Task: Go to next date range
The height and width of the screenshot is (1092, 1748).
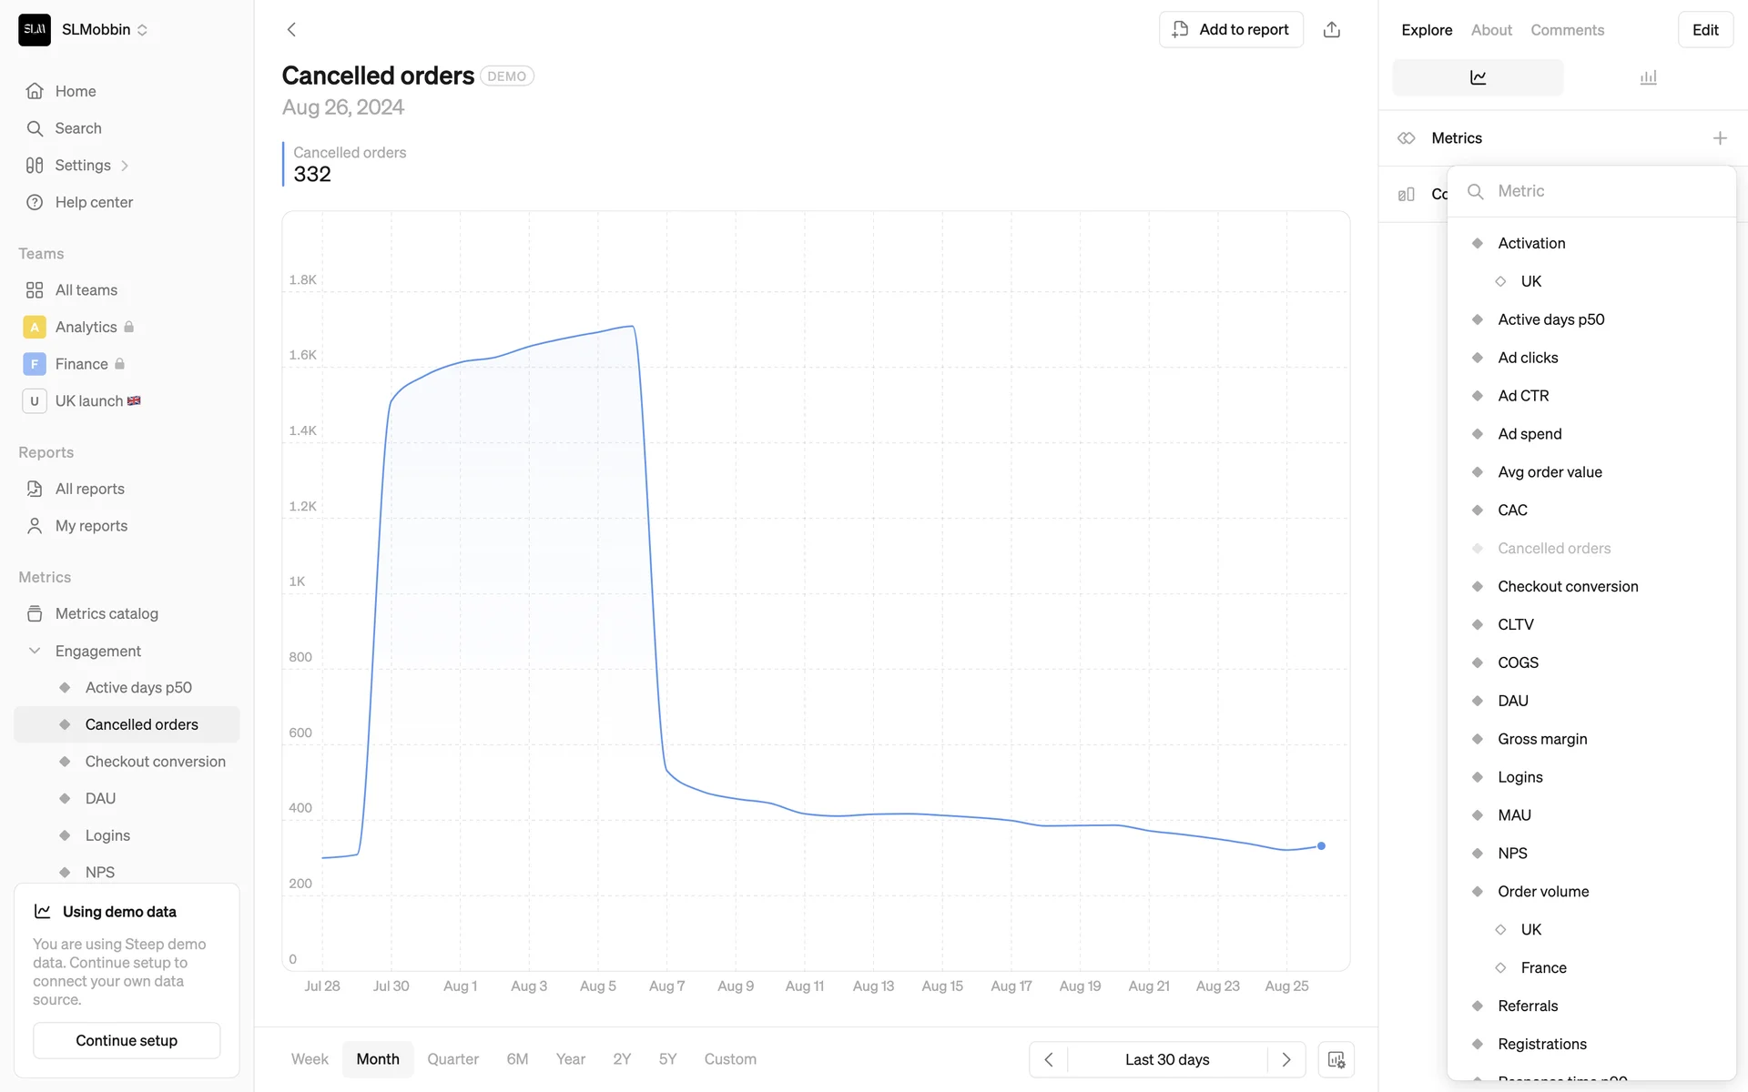Action: (x=1286, y=1059)
